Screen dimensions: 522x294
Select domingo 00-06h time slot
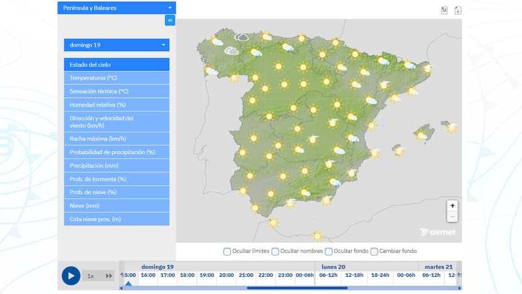tap(305, 275)
